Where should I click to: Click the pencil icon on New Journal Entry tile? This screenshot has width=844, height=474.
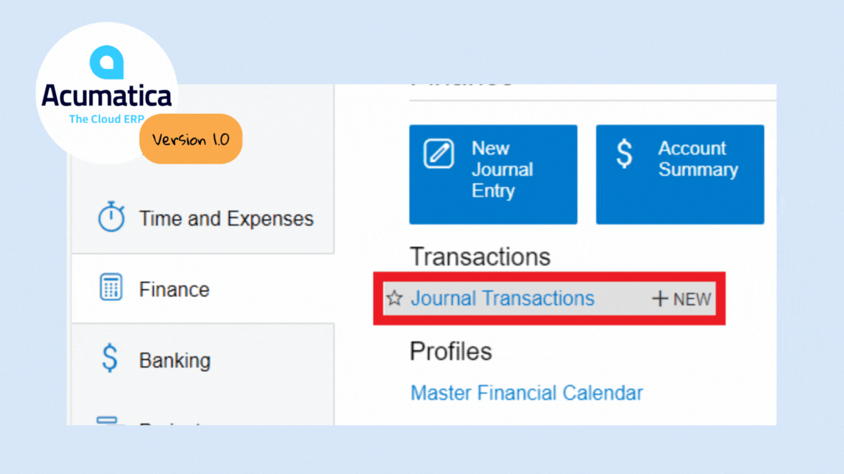tap(438, 154)
